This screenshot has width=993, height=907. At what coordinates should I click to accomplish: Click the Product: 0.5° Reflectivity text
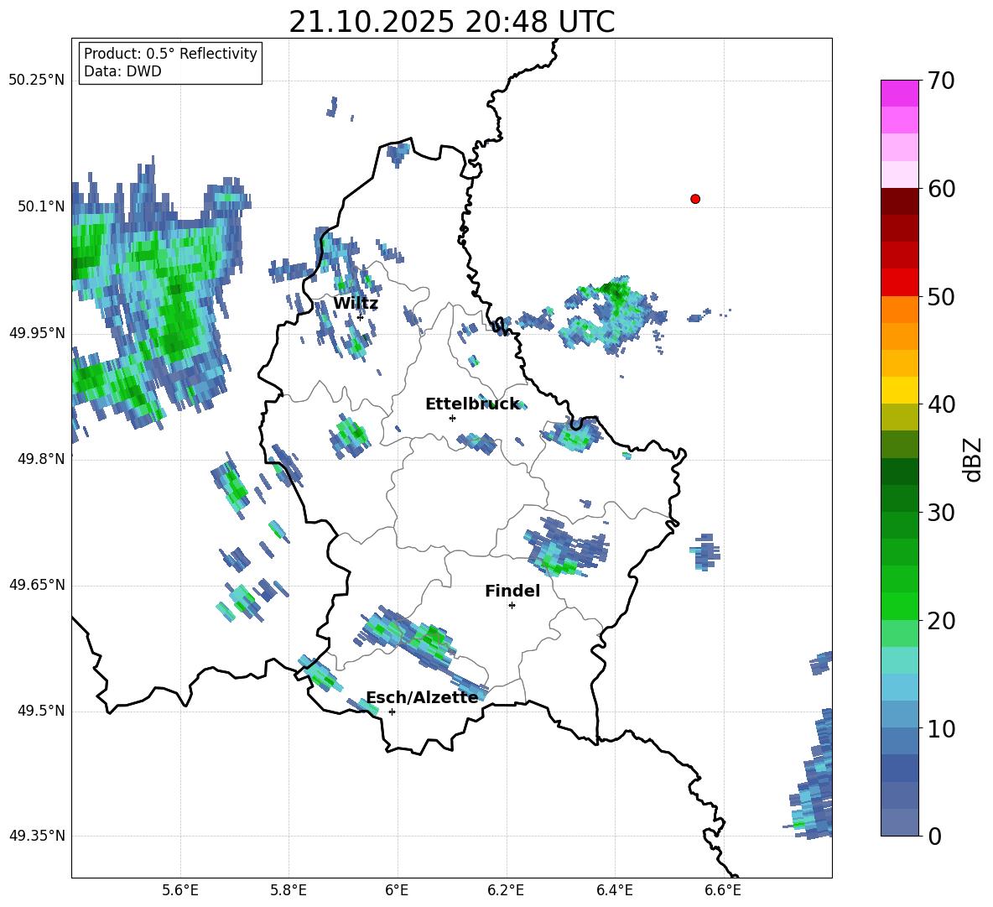point(170,54)
